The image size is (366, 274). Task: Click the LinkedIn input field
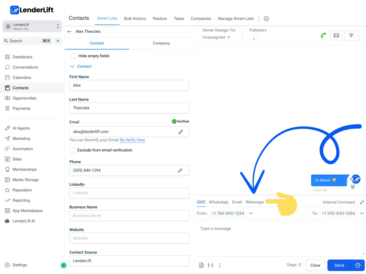(x=129, y=193)
